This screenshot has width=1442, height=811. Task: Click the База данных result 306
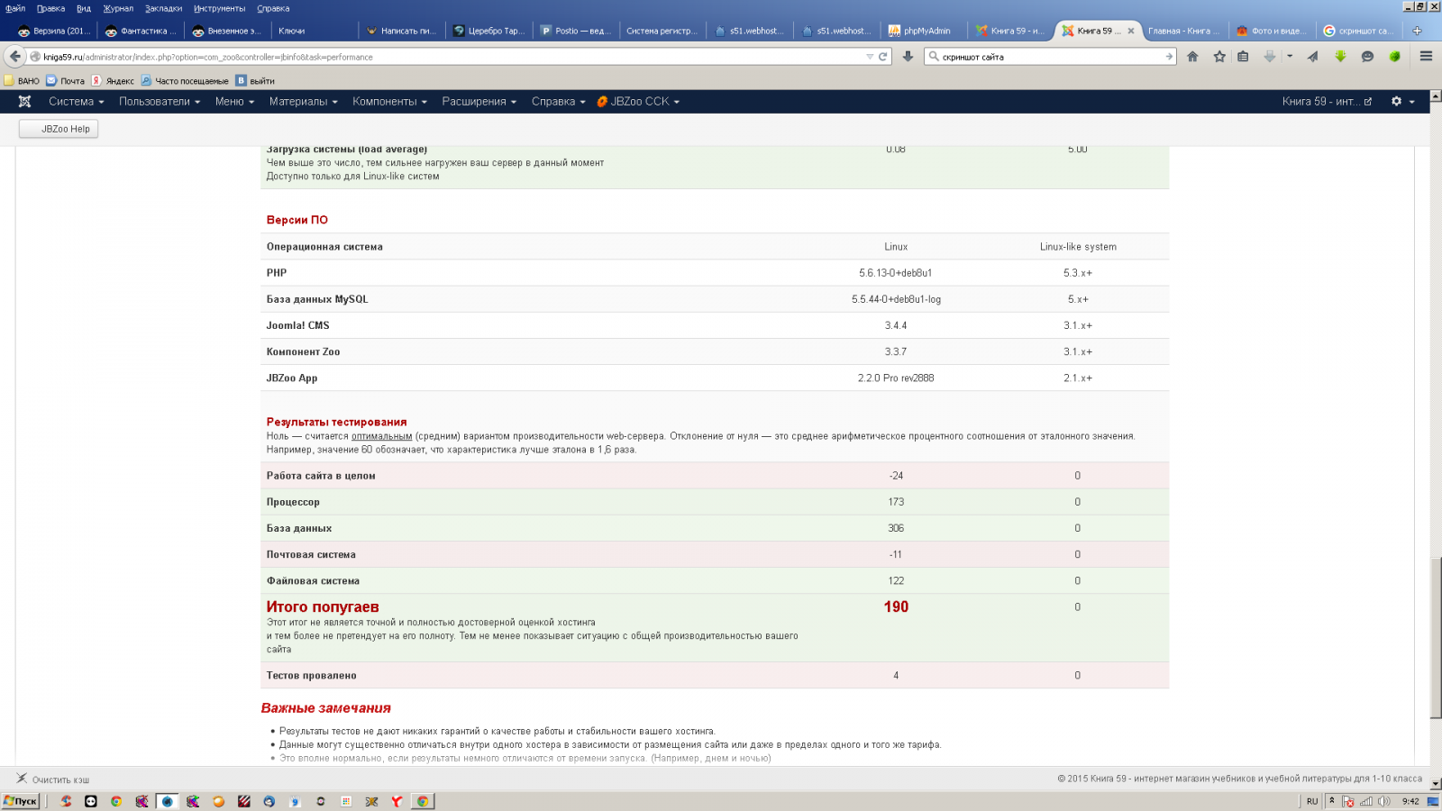tap(896, 528)
